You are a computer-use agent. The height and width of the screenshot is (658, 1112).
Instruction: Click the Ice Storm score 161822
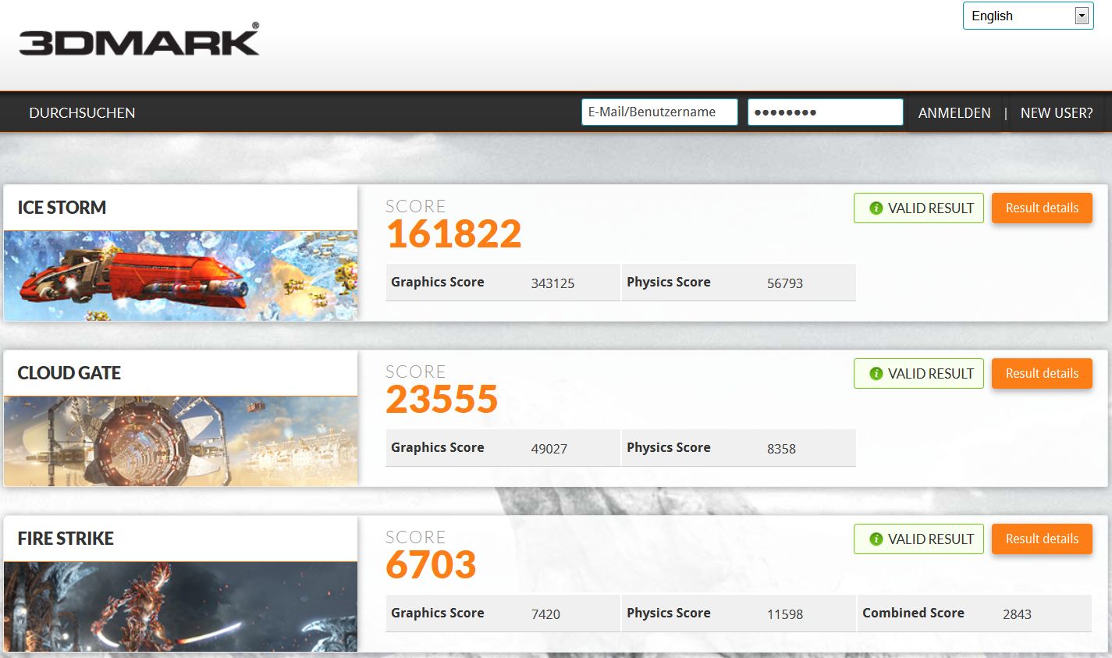point(454,233)
